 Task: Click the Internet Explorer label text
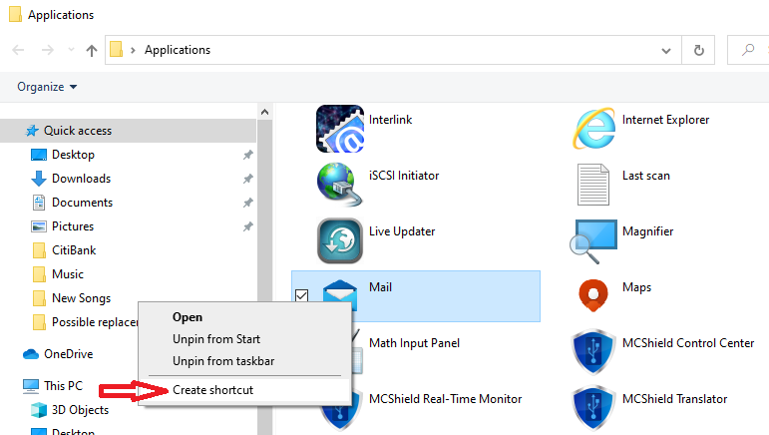click(665, 120)
